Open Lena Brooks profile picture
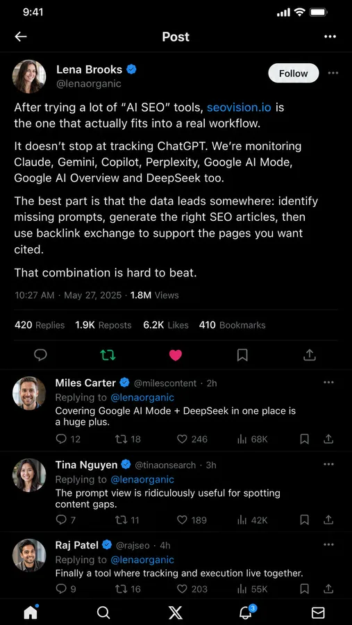 29,76
